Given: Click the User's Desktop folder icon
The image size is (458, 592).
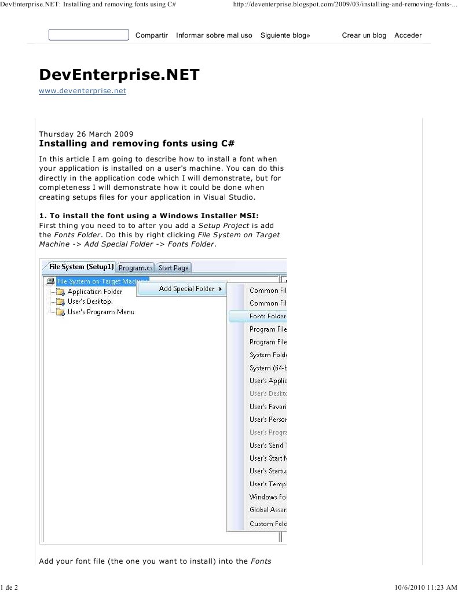Looking at the screenshot, I should [x=60, y=301].
